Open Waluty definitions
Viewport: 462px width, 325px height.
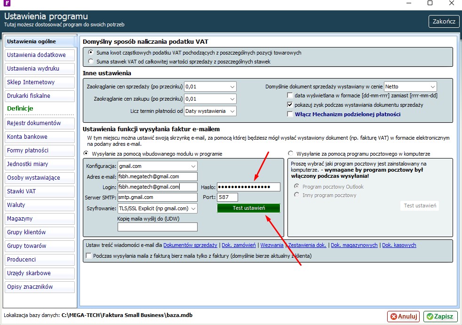[x=40, y=205]
